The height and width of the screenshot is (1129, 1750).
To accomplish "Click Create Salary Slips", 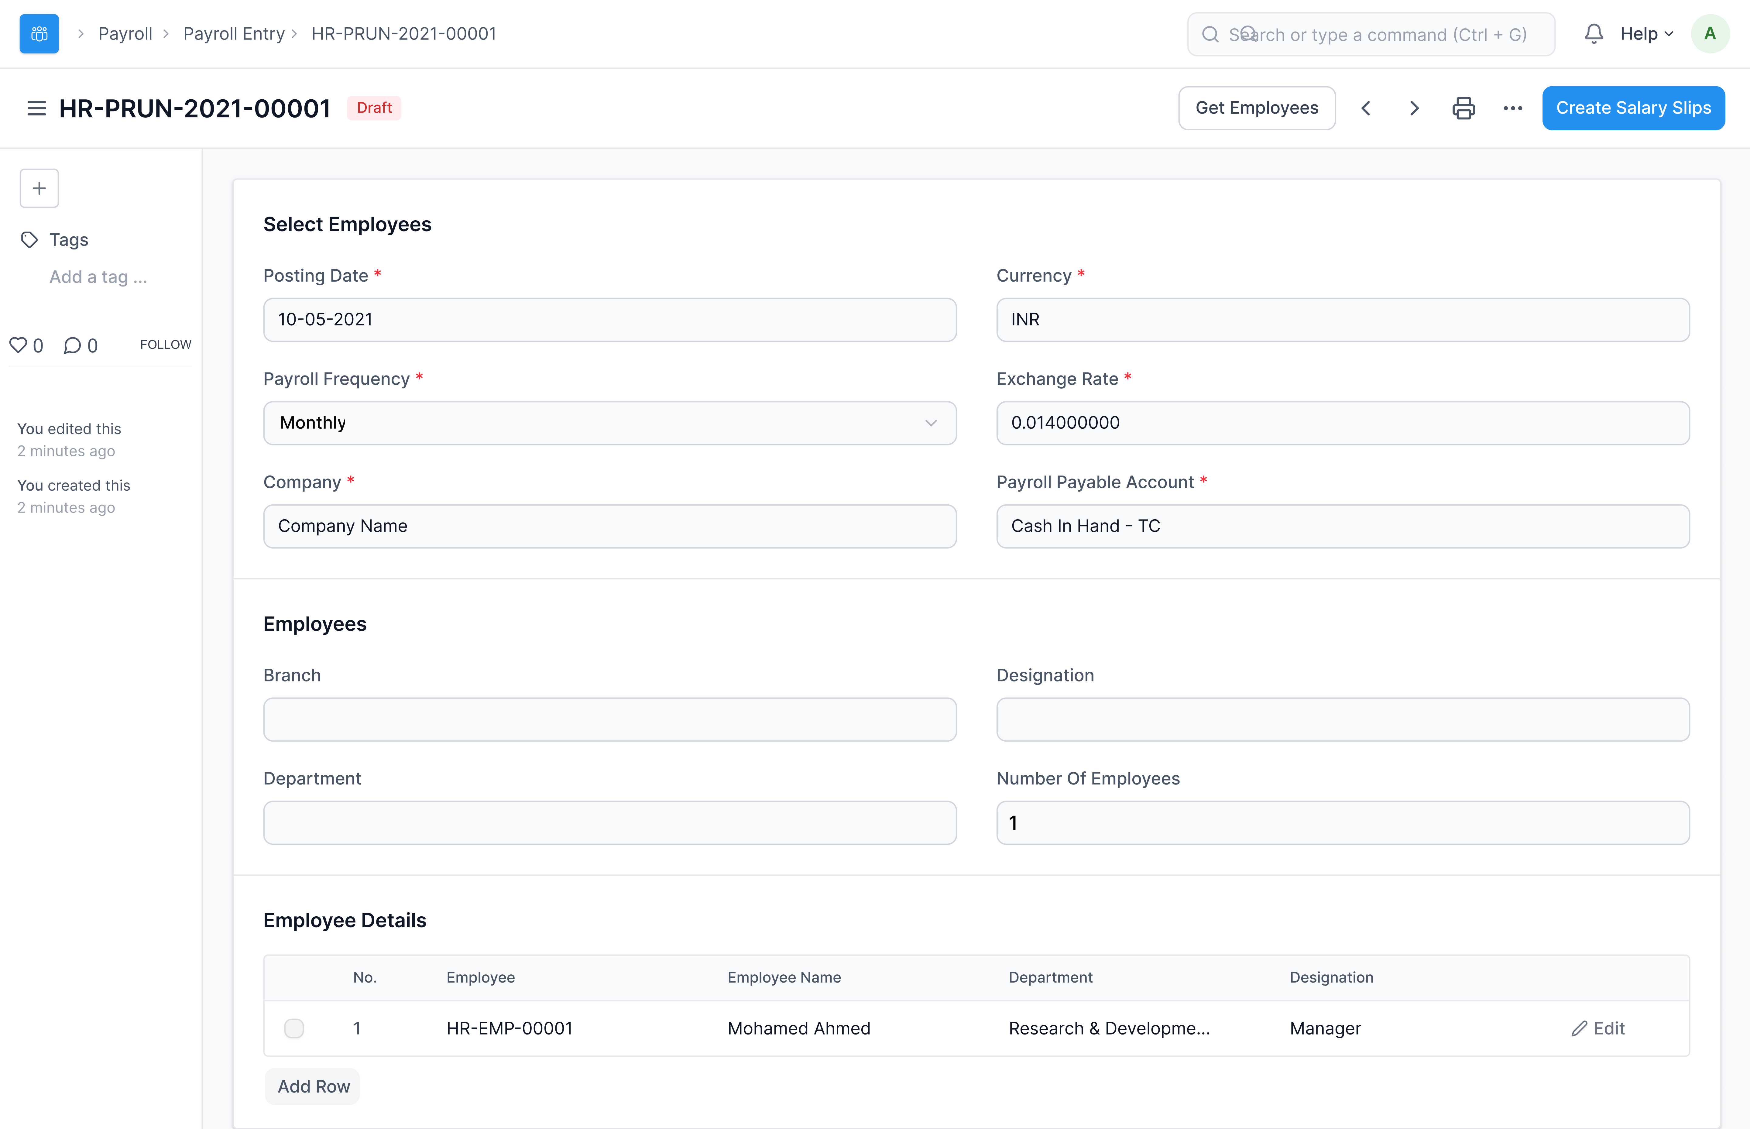I will click(x=1633, y=108).
